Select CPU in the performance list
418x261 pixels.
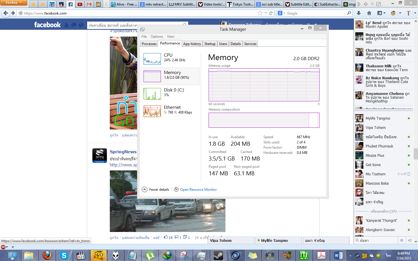[170, 59]
